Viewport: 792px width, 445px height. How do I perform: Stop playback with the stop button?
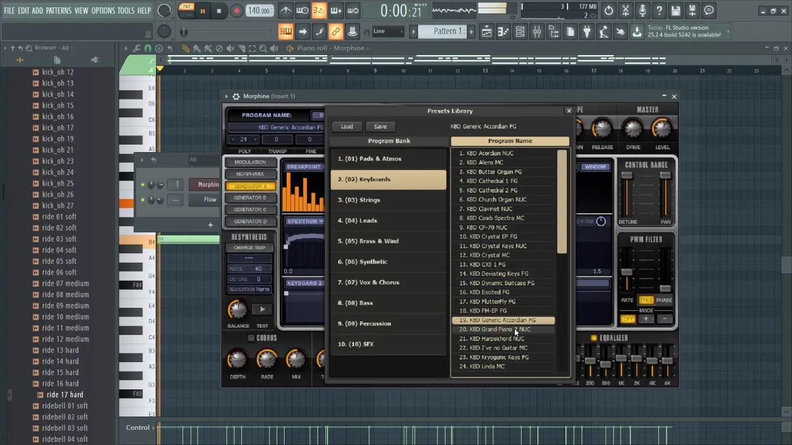[218, 11]
